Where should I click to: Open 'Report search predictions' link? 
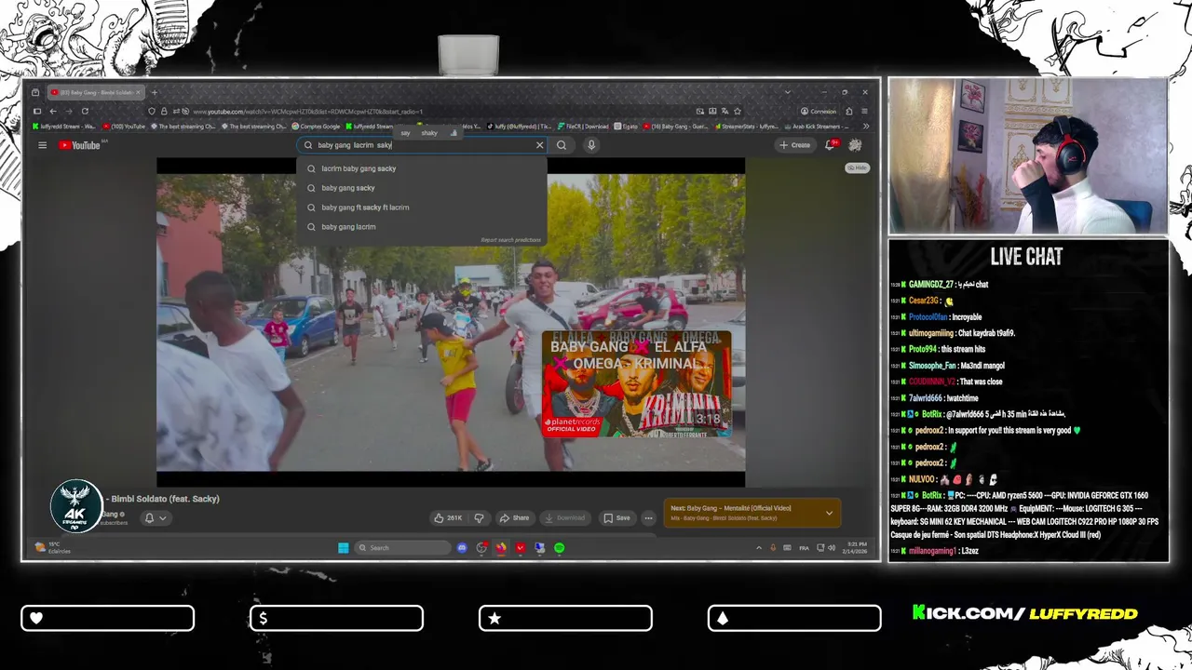510,240
